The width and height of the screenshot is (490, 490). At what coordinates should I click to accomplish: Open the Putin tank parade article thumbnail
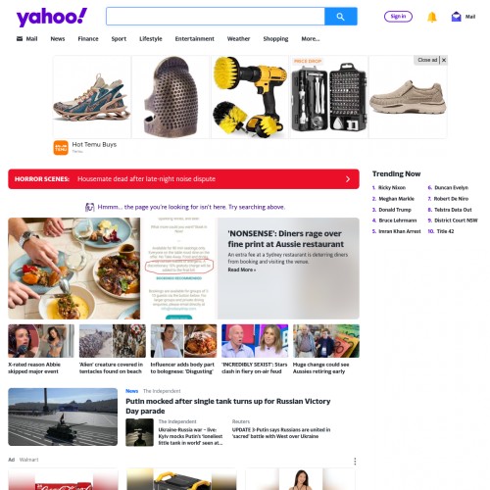tap(63, 416)
